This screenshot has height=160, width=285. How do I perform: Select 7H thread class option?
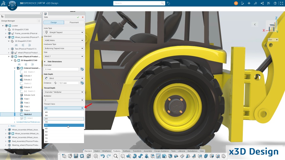(x=64, y=122)
